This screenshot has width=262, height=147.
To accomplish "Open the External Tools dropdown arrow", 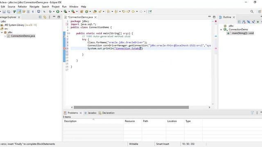I will (77, 11).
